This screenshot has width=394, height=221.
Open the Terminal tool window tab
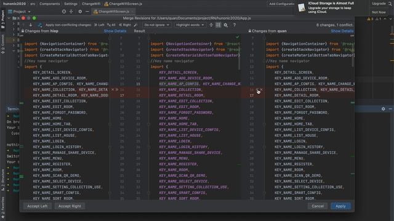pos(13,109)
